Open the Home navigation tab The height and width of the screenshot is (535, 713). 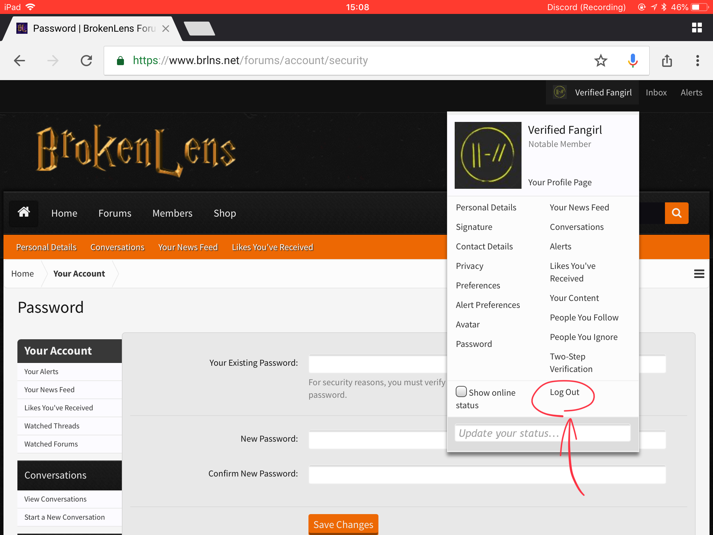tap(64, 213)
